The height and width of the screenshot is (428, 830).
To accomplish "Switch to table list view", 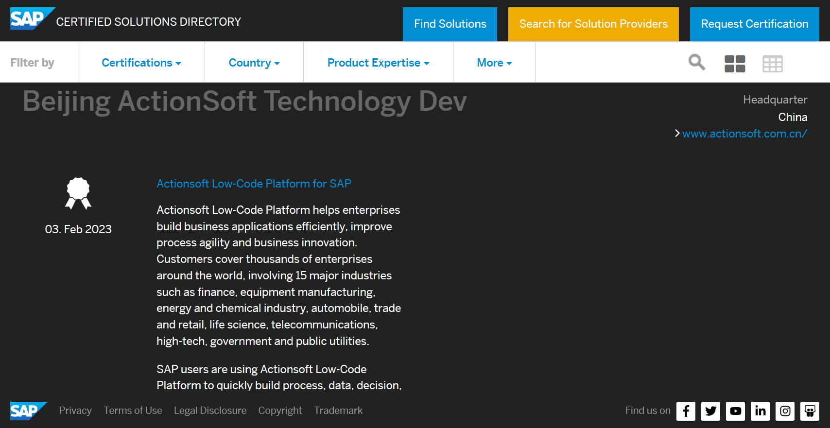I will (773, 64).
